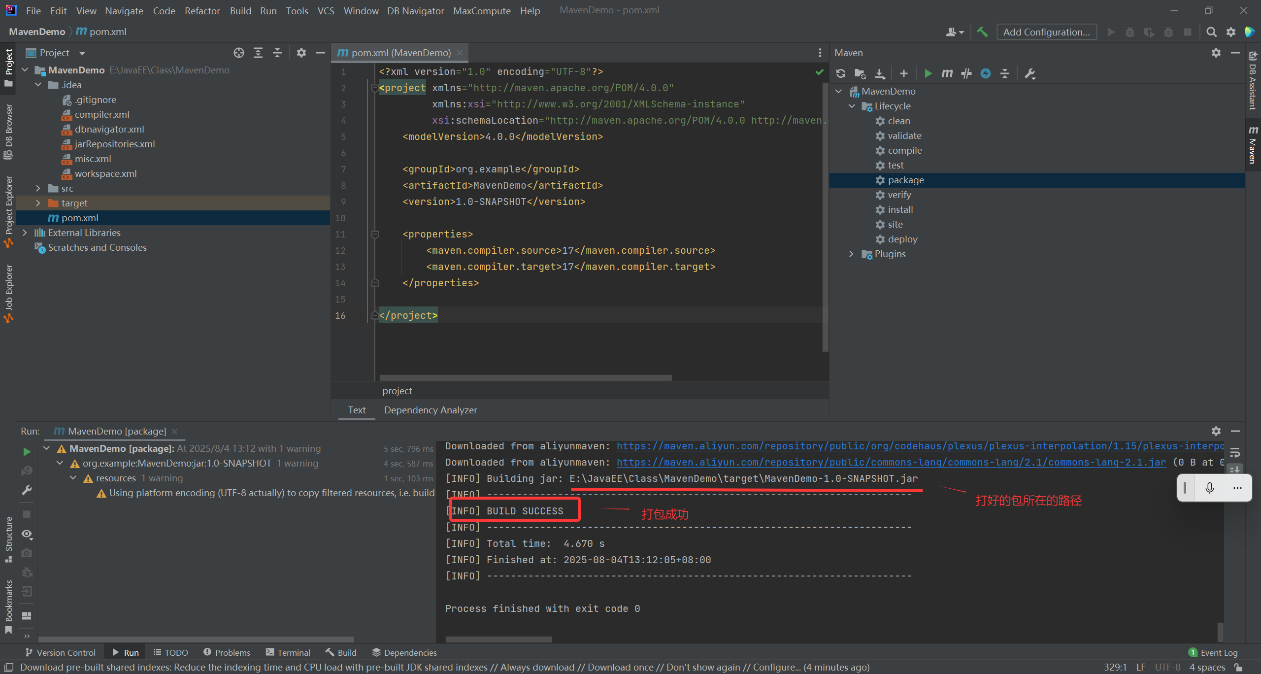
Task: Click LF line separator in status bar
Action: [1141, 667]
